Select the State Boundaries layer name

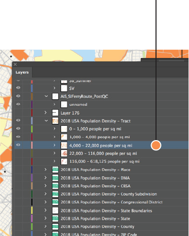pos(106,210)
